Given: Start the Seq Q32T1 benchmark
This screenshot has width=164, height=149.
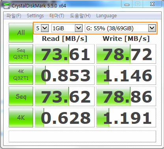Looking at the screenshot, I should pyautogui.click(x=21, y=54).
